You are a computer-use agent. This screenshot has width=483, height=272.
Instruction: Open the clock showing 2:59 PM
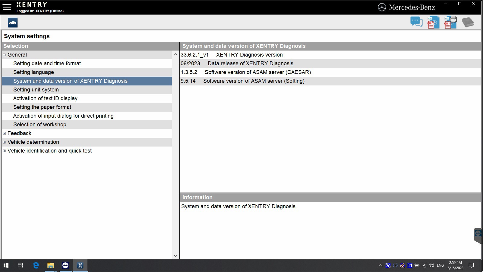click(456, 265)
